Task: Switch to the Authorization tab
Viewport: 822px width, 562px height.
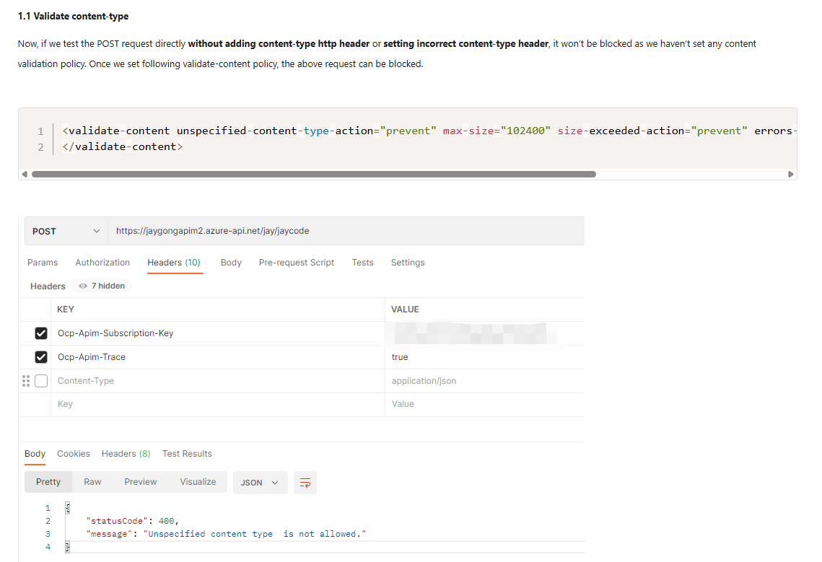Action: click(x=102, y=262)
